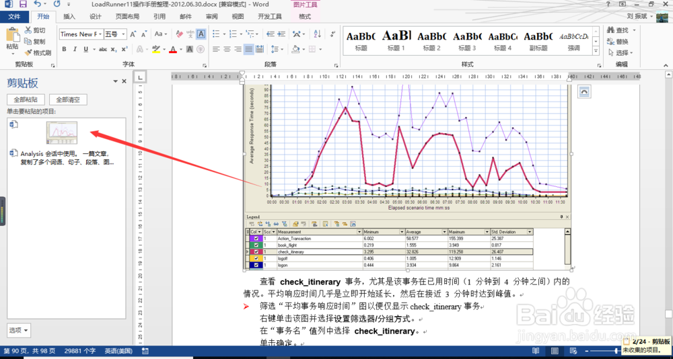
Task: Toggle underline formatting
Action: [x=86, y=49]
